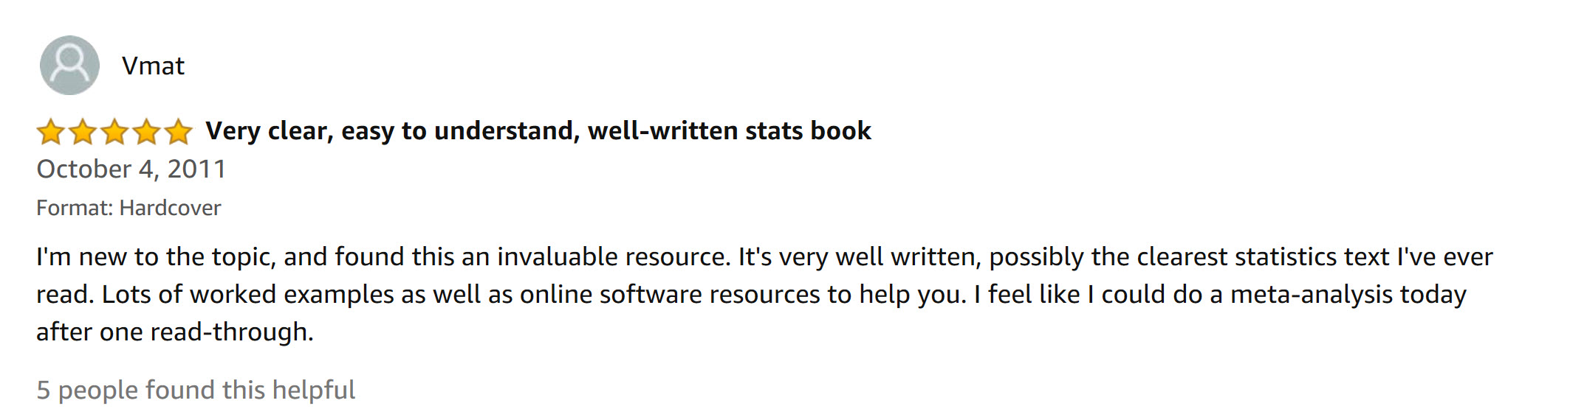Click the October 4, 2011 review date
Viewport: 1570px width, 420px height.
[131, 169]
